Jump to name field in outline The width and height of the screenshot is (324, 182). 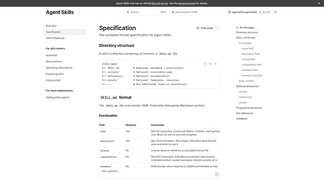pos(247,48)
